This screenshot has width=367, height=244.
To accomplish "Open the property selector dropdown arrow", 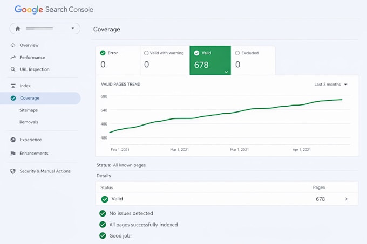I will tap(73, 28).
